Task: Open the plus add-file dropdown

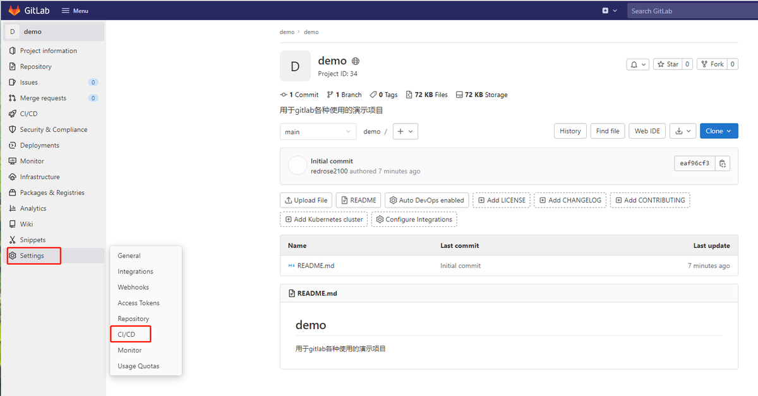Action: point(406,131)
